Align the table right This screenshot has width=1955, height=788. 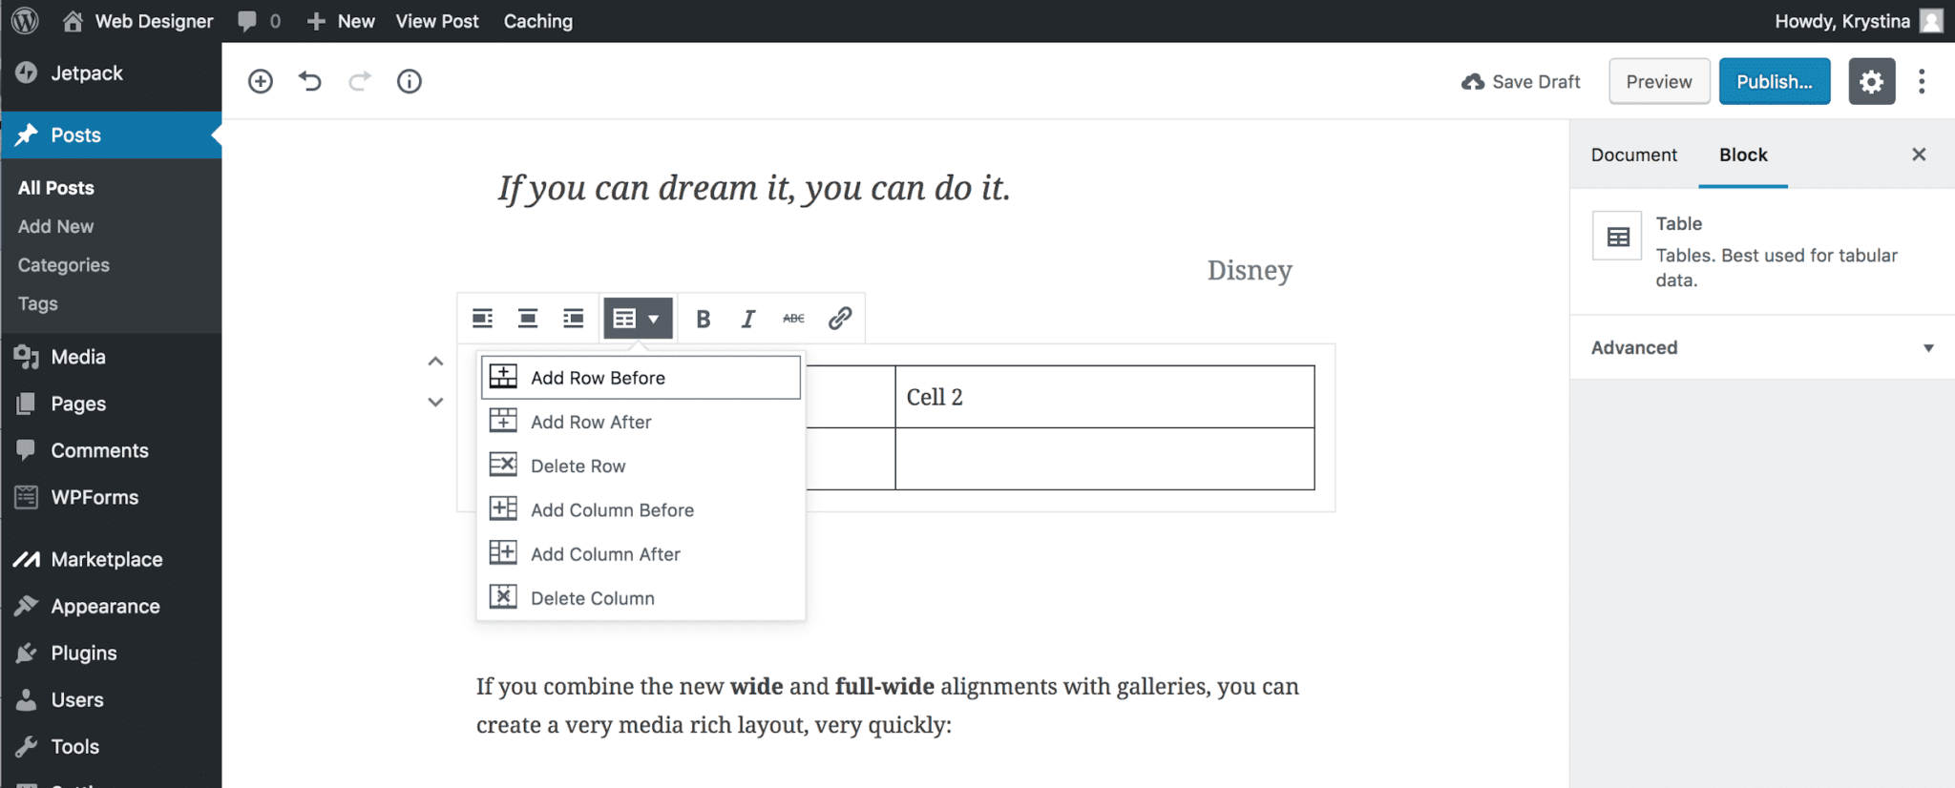point(573,318)
